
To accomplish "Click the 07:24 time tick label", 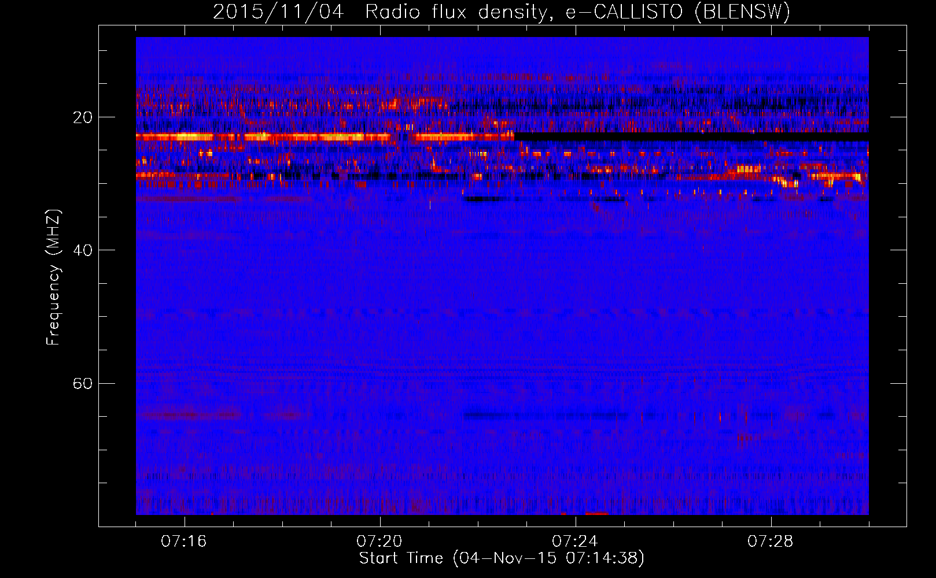I will (575, 542).
